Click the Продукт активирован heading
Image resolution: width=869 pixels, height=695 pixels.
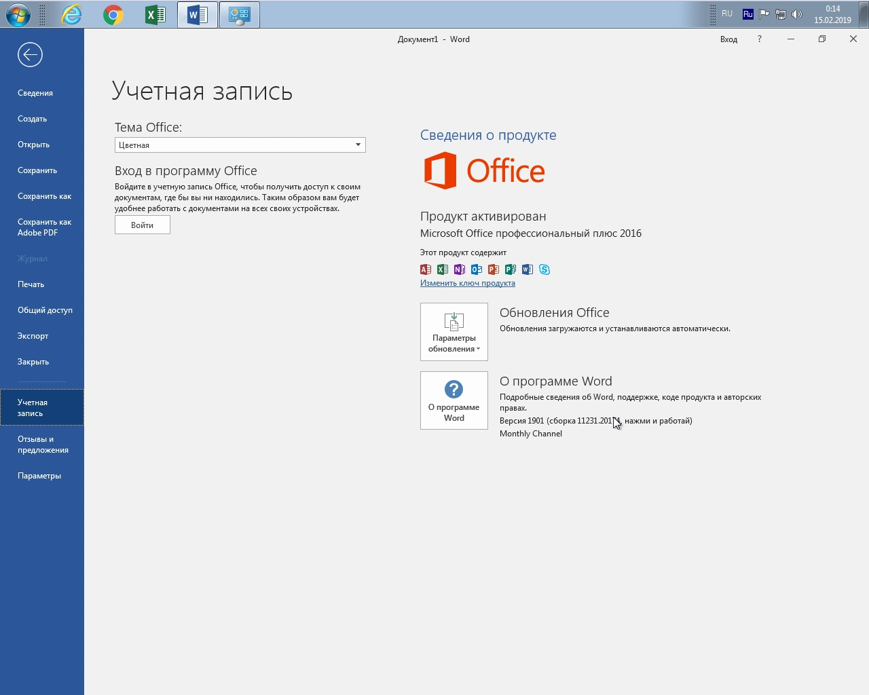[x=483, y=217]
